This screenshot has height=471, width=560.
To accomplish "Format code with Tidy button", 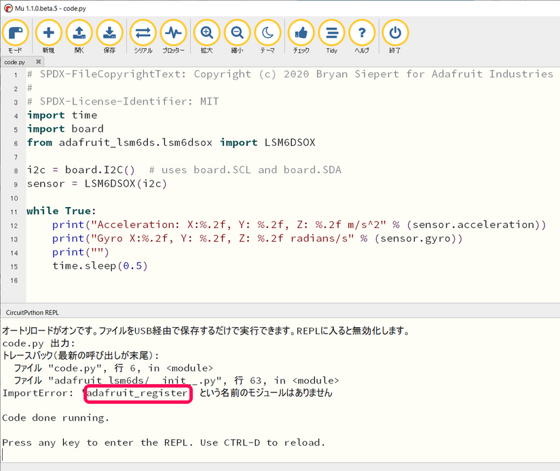I will click(331, 33).
